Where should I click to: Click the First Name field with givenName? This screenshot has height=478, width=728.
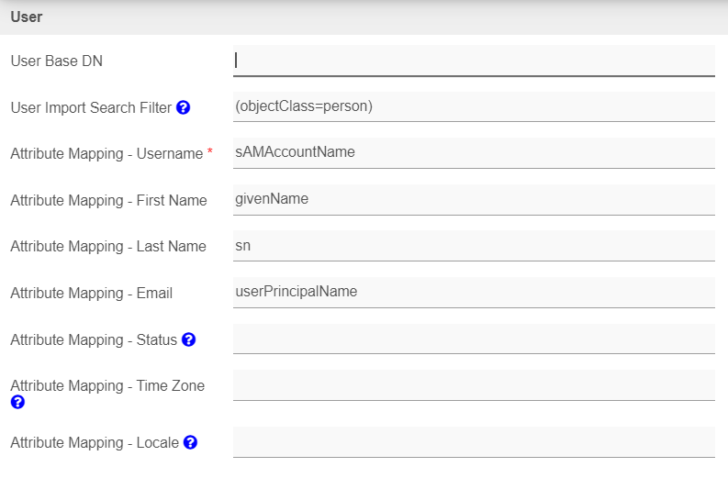pos(474,199)
